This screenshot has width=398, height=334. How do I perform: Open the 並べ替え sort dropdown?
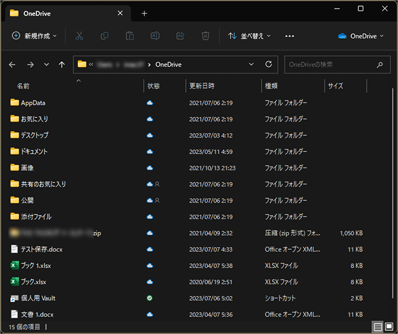[249, 36]
